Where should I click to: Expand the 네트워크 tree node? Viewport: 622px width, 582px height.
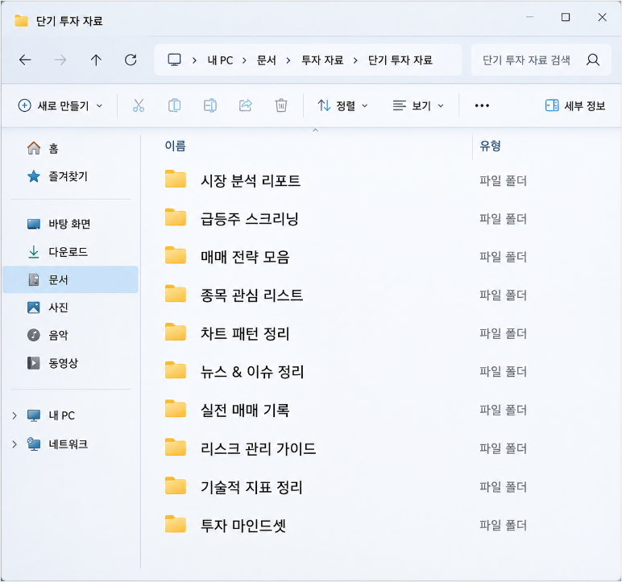coord(15,444)
